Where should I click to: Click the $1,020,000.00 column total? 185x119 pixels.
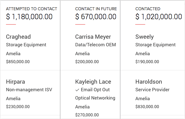[158, 17]
